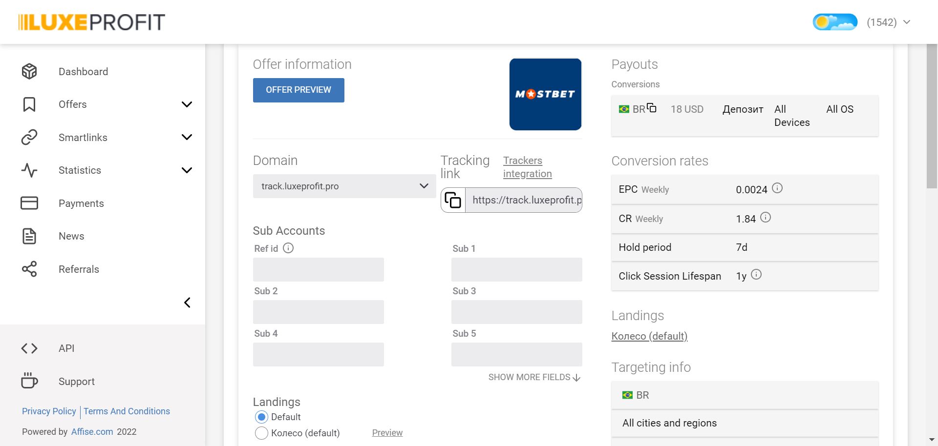Open the track.luxeprofit.pro domain dropdown
The width and height of the screenshot is (938, 446).
[x=344, y=186]
